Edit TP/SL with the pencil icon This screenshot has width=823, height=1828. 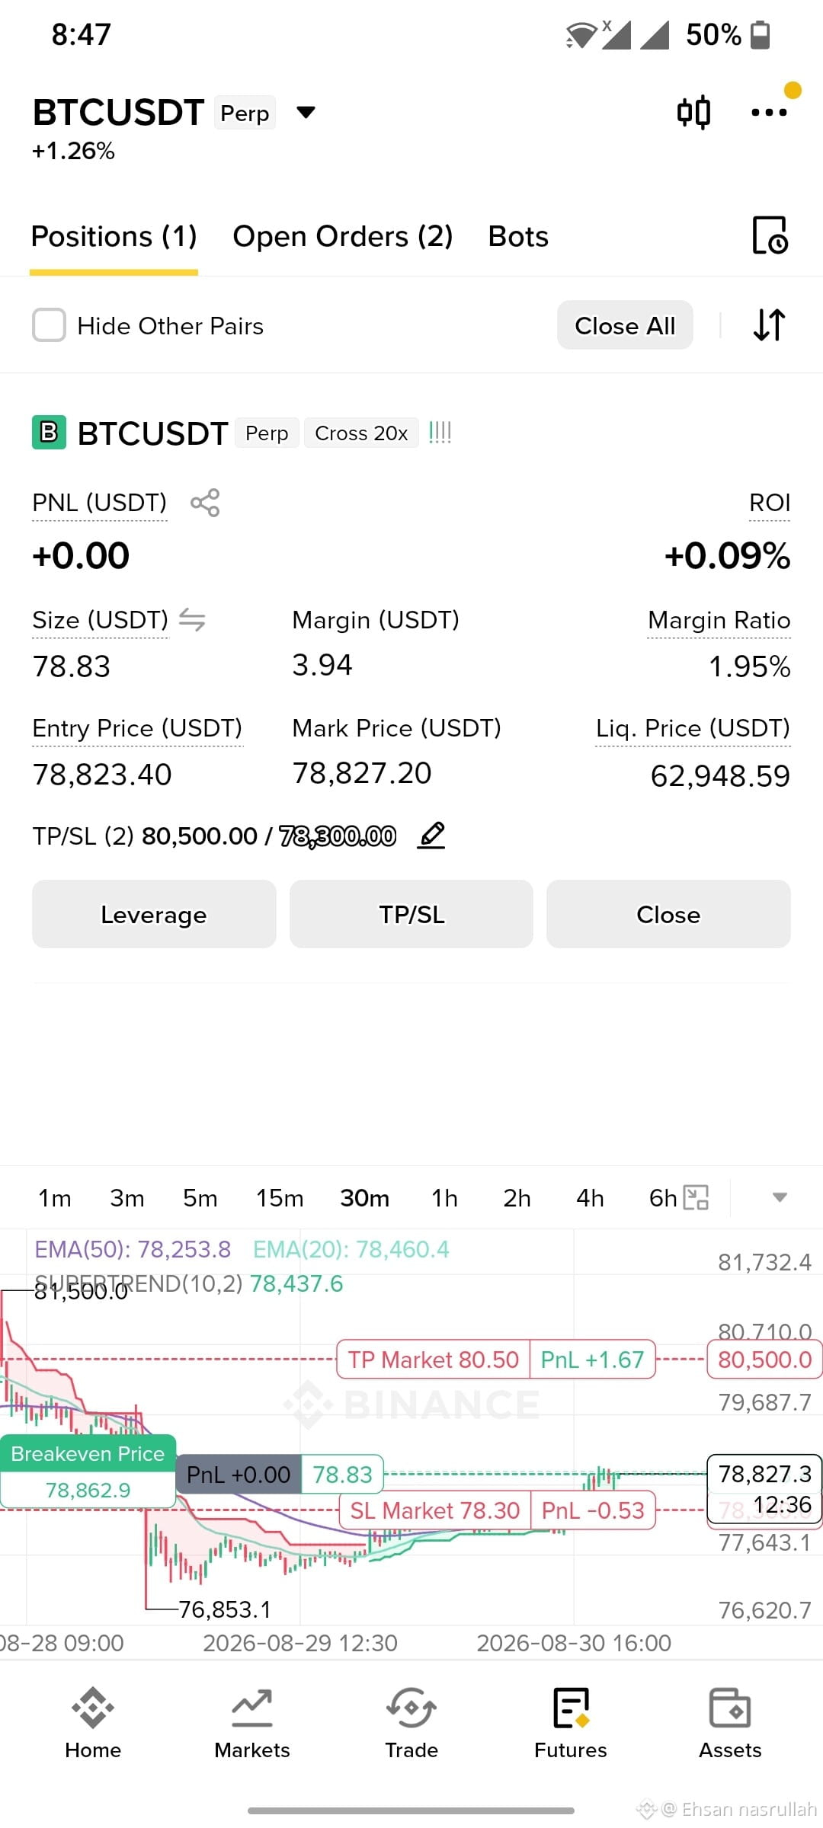[431, 836]
